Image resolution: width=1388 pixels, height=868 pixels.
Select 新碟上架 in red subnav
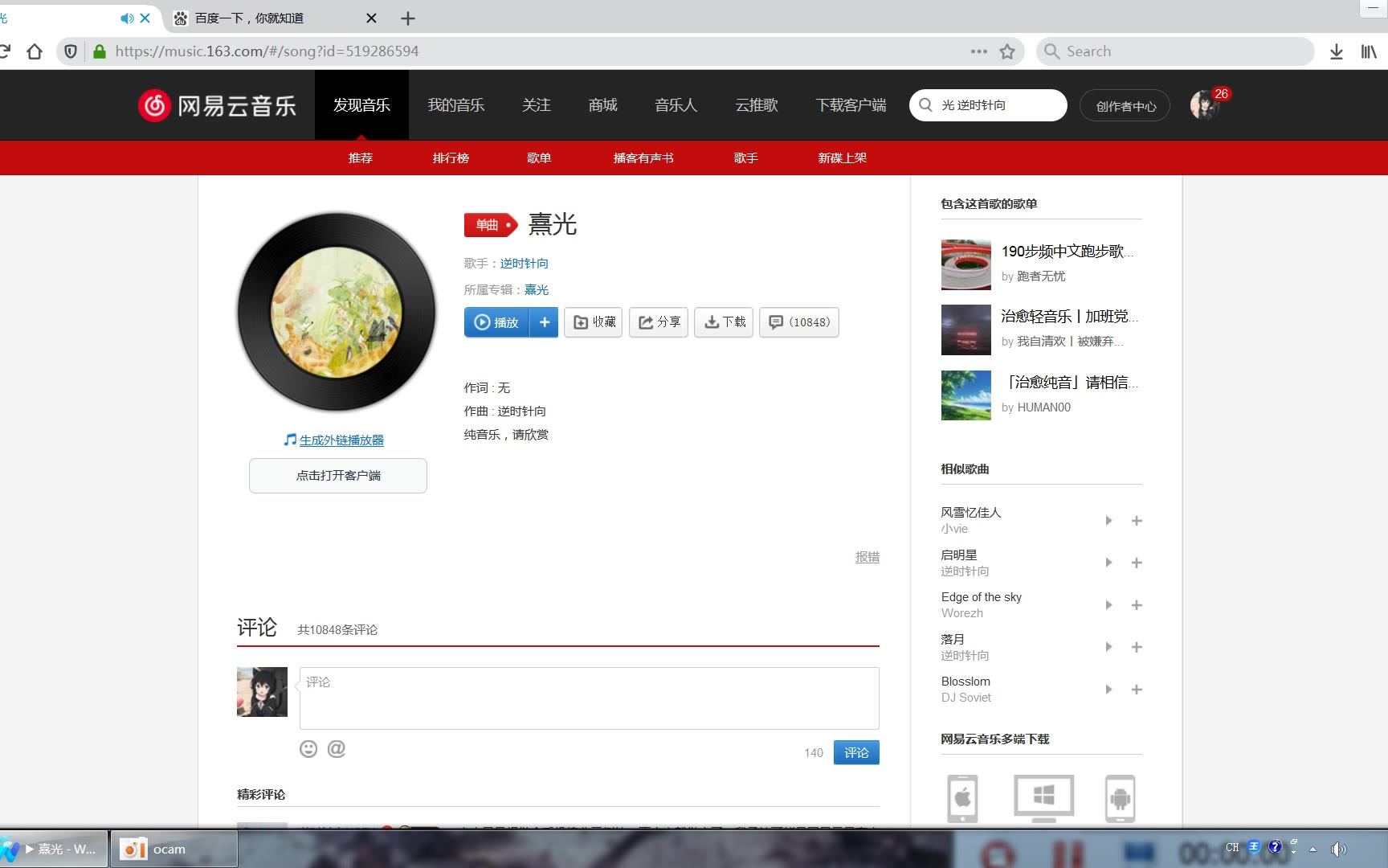[x=843, y=158]
